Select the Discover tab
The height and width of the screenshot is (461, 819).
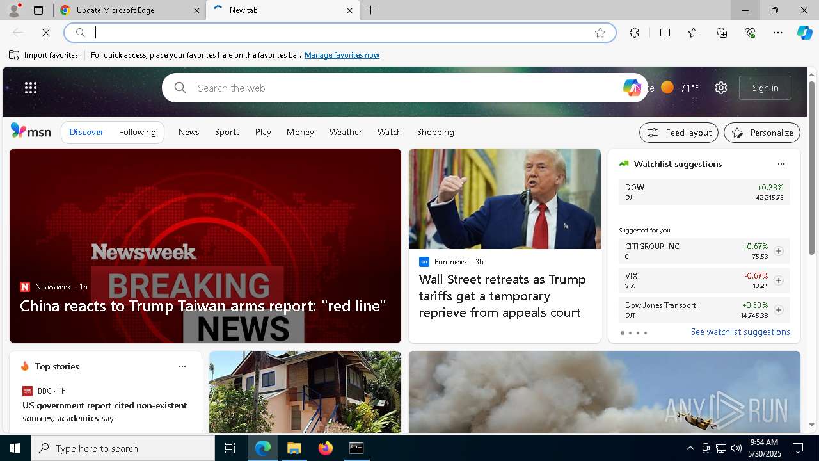(86, 132)
